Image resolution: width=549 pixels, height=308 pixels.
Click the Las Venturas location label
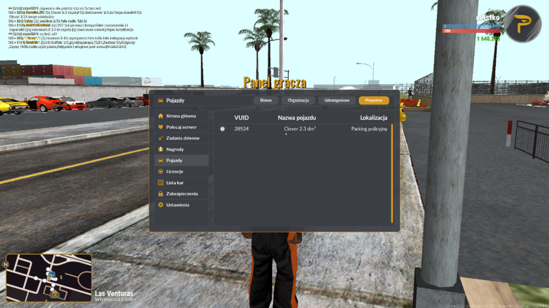coord(114,294)
